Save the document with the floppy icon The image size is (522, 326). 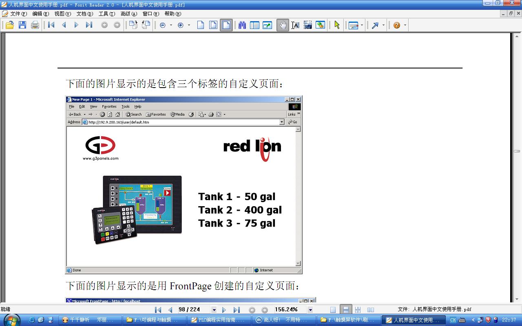pyautogui.click(x=22, y=25)
